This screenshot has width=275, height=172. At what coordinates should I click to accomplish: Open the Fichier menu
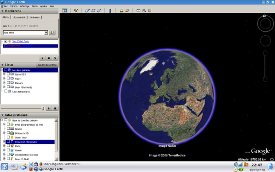tap(5, 6)
